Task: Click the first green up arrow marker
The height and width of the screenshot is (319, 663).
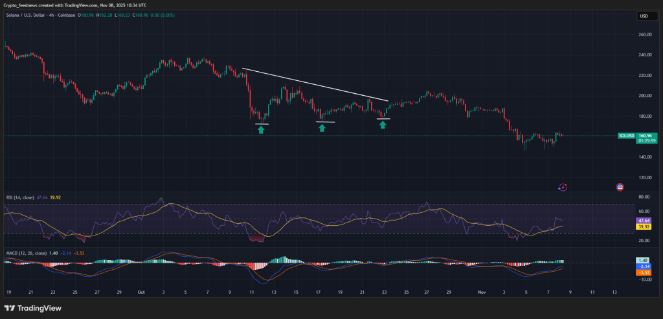Action: [261, 130]
